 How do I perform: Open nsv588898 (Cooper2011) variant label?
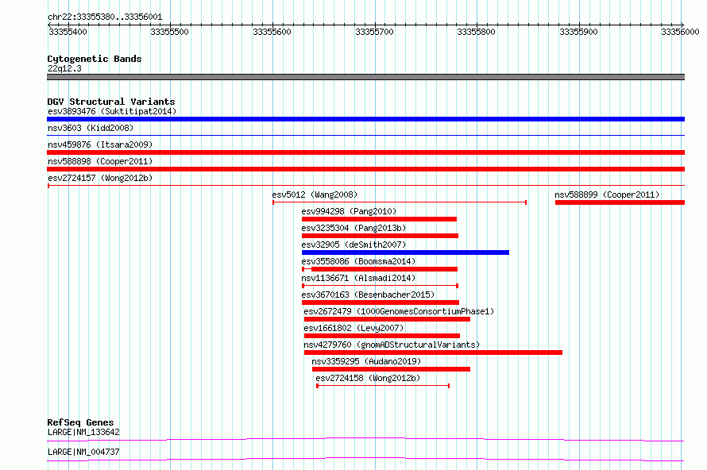coord(100,161)
